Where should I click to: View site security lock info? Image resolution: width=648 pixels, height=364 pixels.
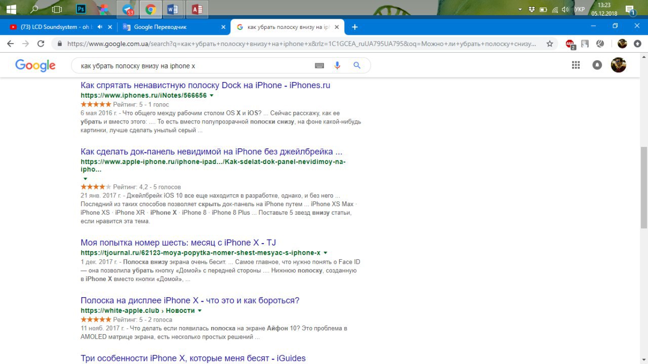tap(60, 44)
